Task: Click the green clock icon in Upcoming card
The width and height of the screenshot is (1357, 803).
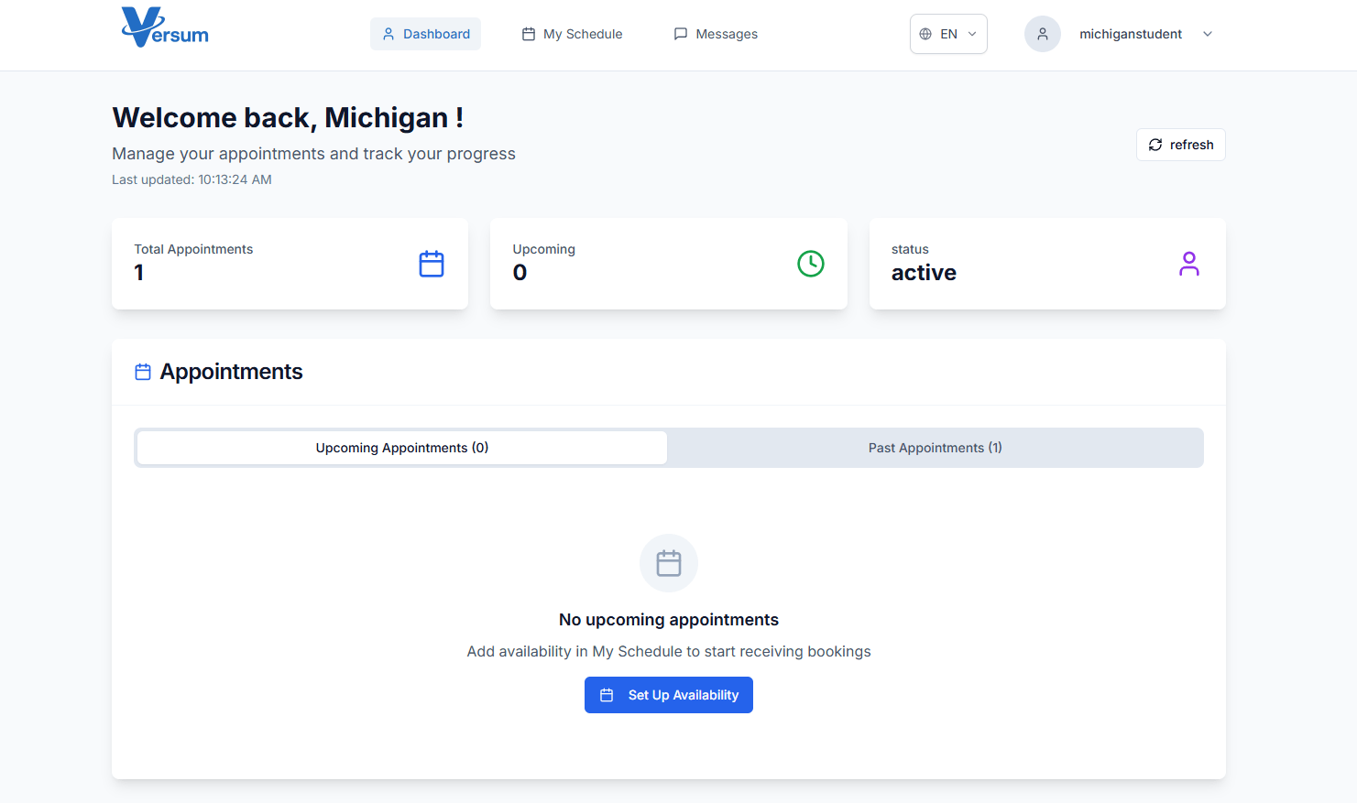Action: pos(811,264)
